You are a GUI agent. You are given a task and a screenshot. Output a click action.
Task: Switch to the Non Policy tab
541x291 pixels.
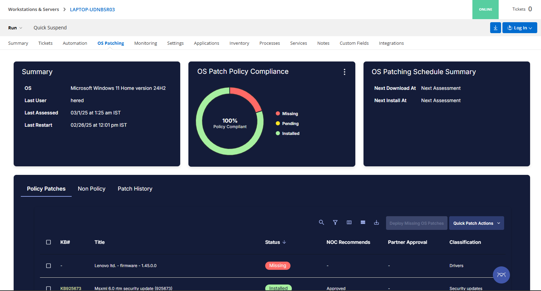pos(91,189)
